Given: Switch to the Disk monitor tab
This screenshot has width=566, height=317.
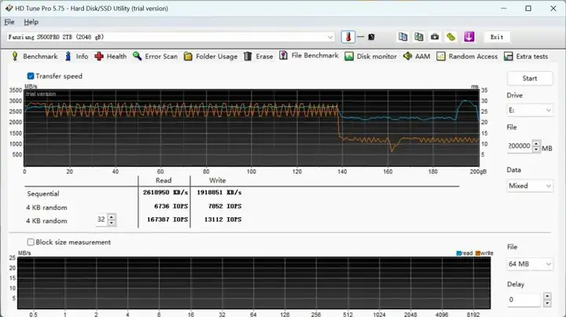Looking at the screenshot, I should point(370,57).
